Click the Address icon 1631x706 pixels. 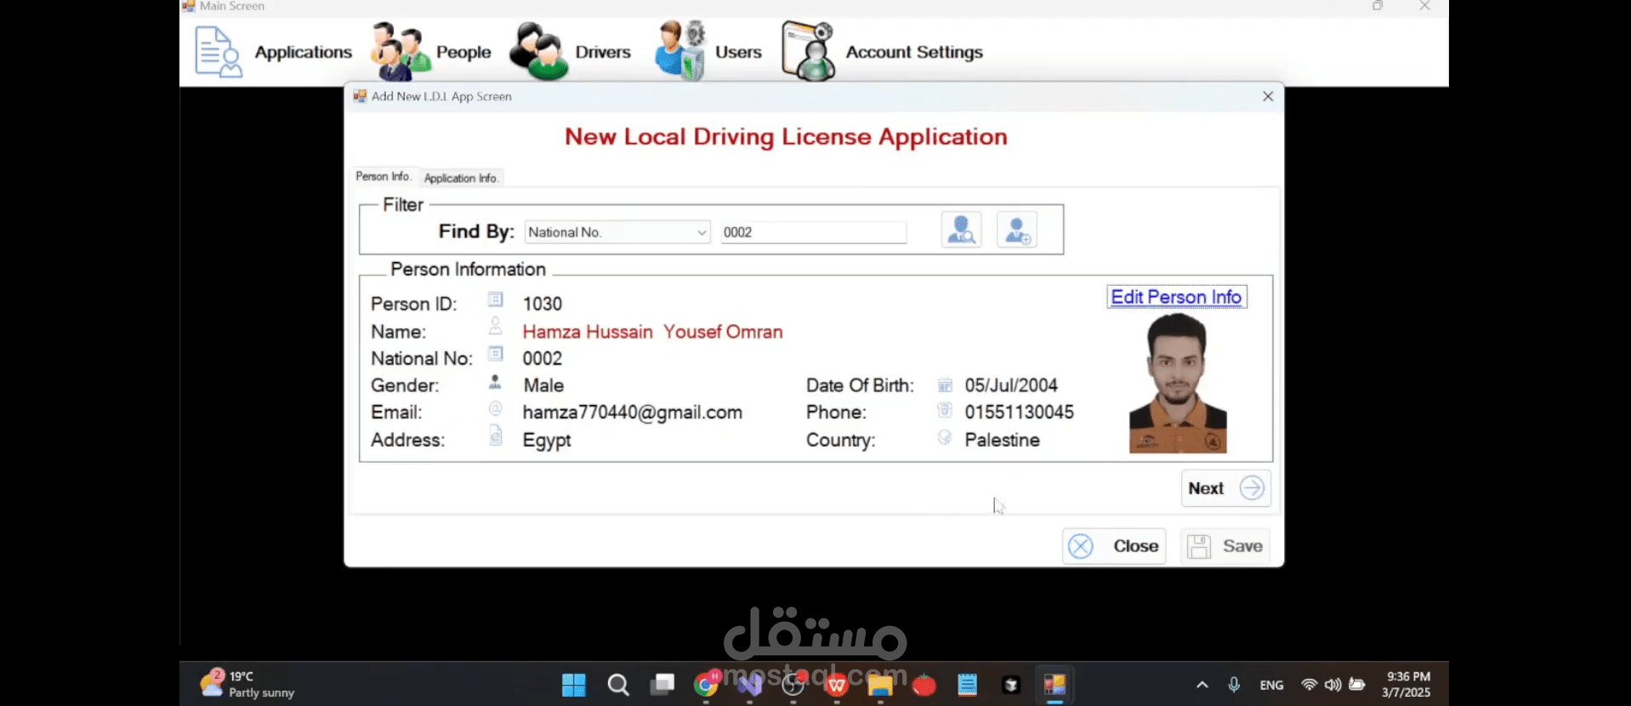coord(496,436)
